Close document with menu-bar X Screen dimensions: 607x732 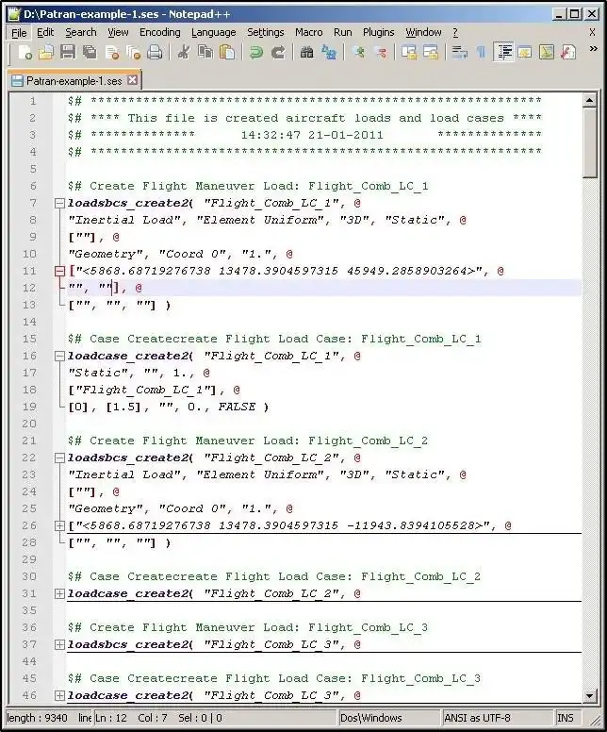coord(592,32)
